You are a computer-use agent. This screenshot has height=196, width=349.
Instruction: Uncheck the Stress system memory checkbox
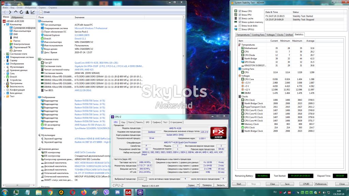pyautogui.click(x=240, y=22)
